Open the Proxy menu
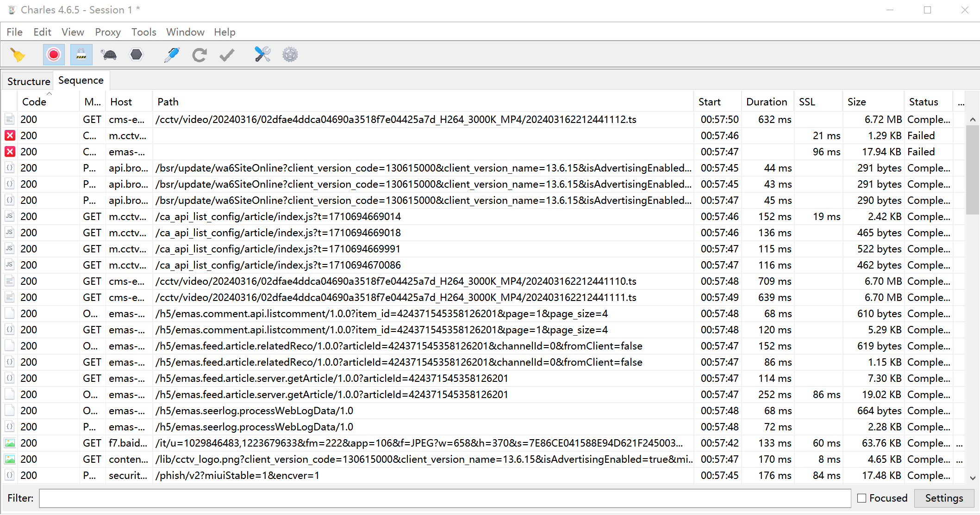The height and width of the screenshot is (515, 980). tap(107, 32)
